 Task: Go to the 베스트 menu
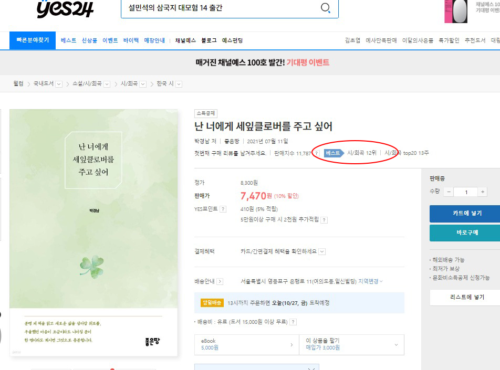coord(69,40)
